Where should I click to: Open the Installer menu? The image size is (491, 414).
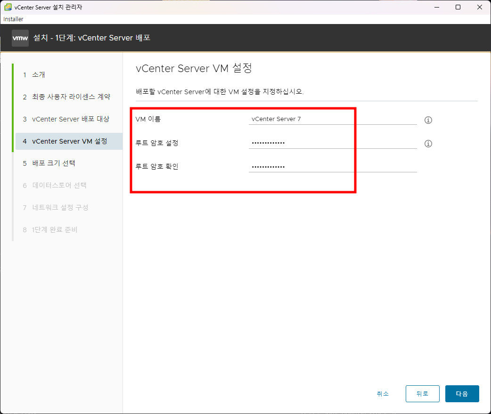(13, 19)
